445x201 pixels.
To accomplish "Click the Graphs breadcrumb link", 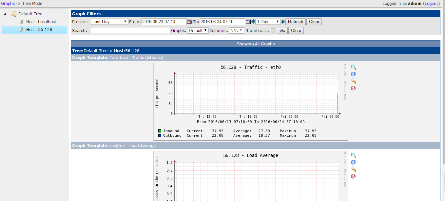I will [x=8, y=4].
